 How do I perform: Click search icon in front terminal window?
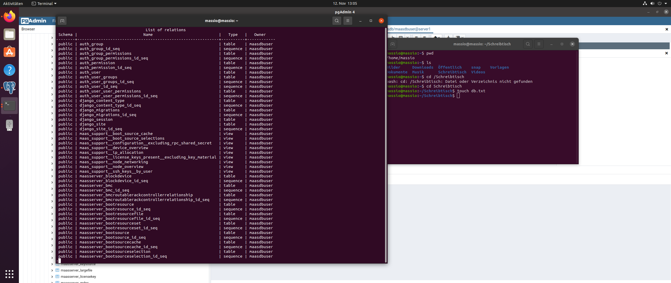pos(337,21)
